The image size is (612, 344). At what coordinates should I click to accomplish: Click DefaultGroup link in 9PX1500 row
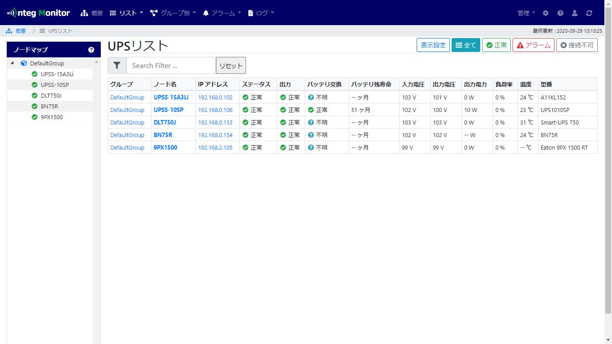127,147
